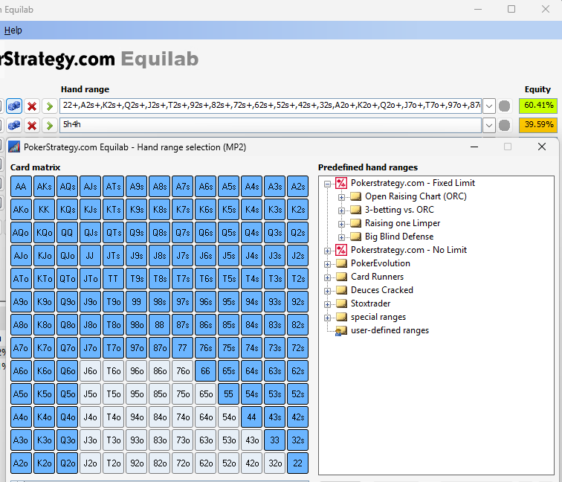Click the Open Raising Chart folder icon

pyautogui.click(x=355, y=196)
